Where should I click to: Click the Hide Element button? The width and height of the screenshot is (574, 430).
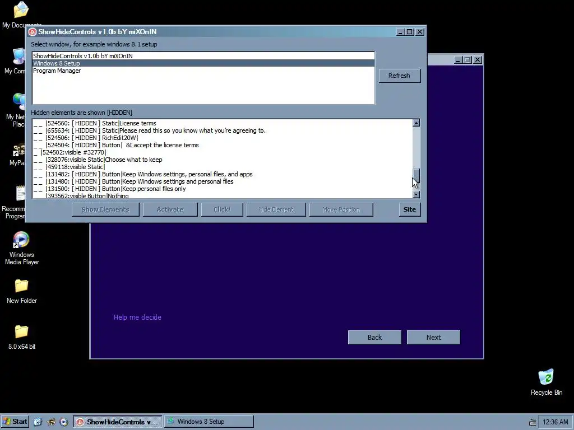tap(276, 209)
